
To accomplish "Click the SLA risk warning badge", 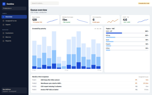I will click(144, 3).
